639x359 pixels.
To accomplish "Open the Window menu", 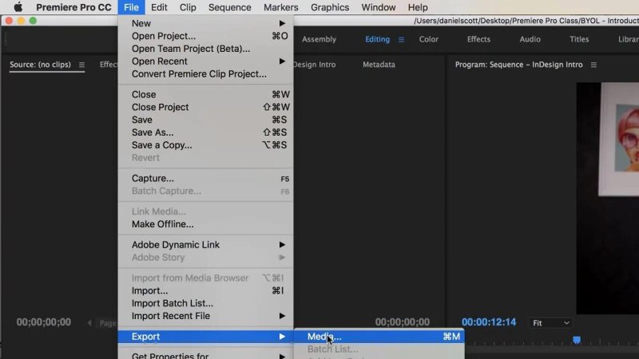I will [378, 7].
